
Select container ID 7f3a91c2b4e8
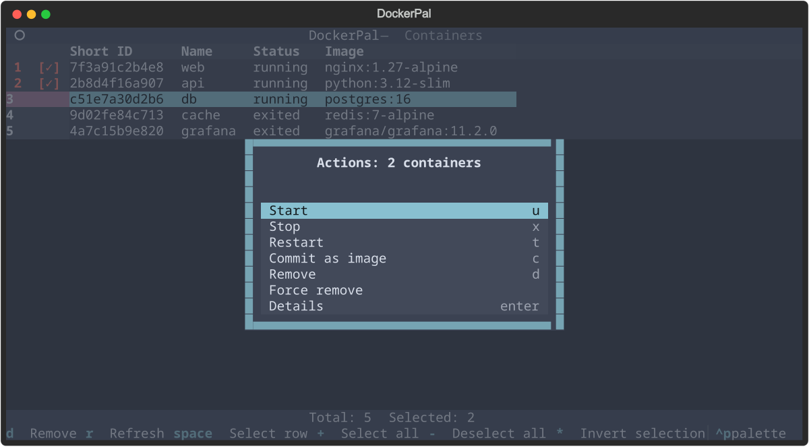click(117, 67)
